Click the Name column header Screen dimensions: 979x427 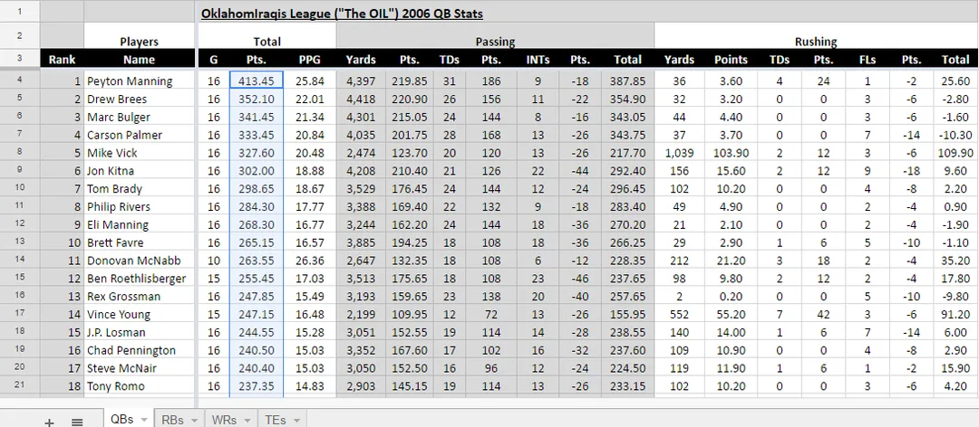pyautogui.click(x=140, y=59)
